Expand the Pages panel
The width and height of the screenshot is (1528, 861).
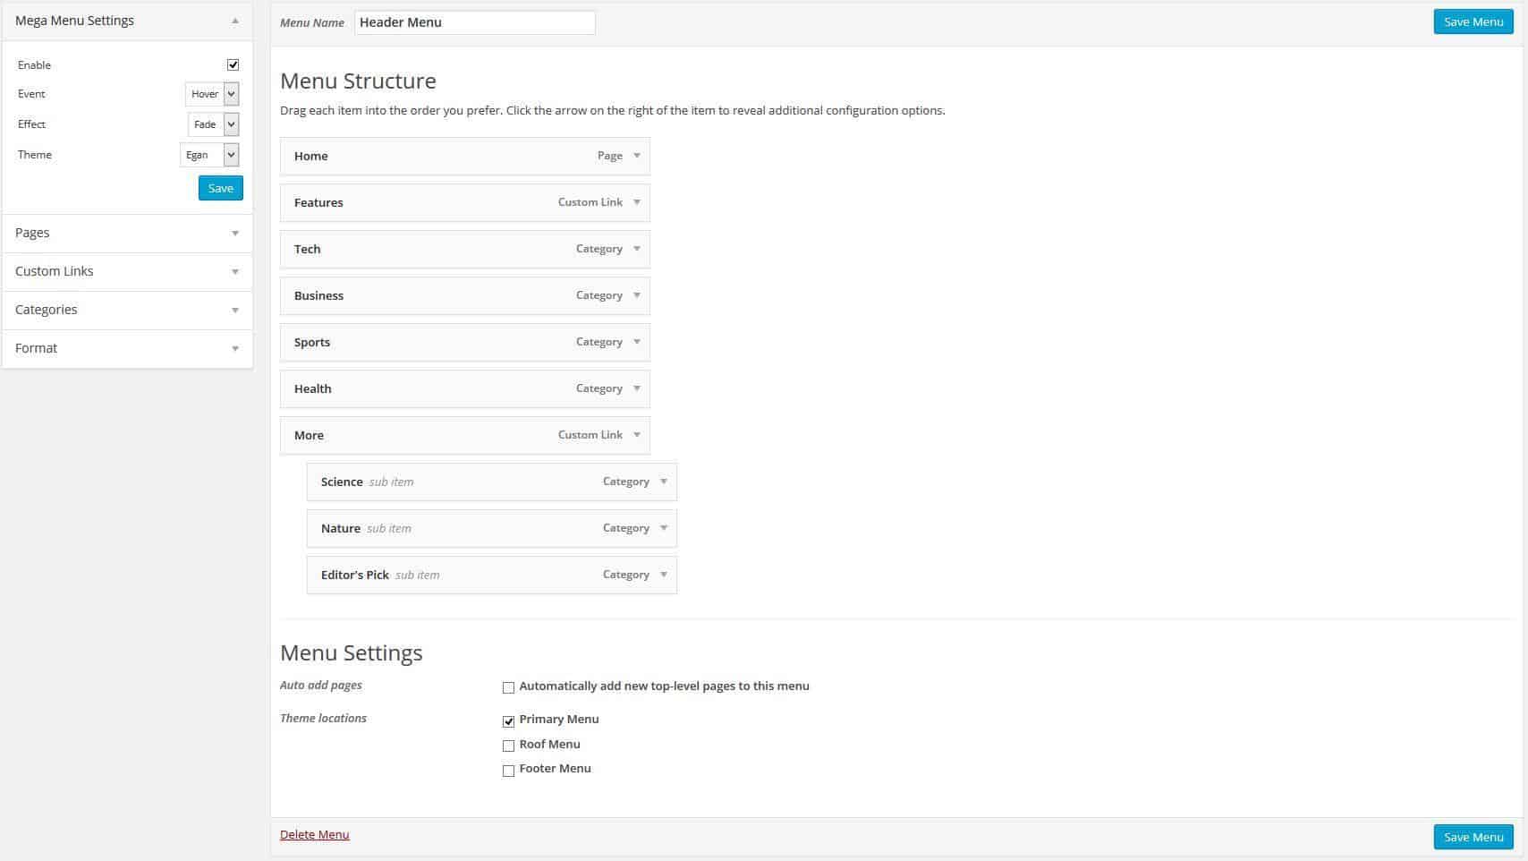pyautogui.click(x=127, y=233)
